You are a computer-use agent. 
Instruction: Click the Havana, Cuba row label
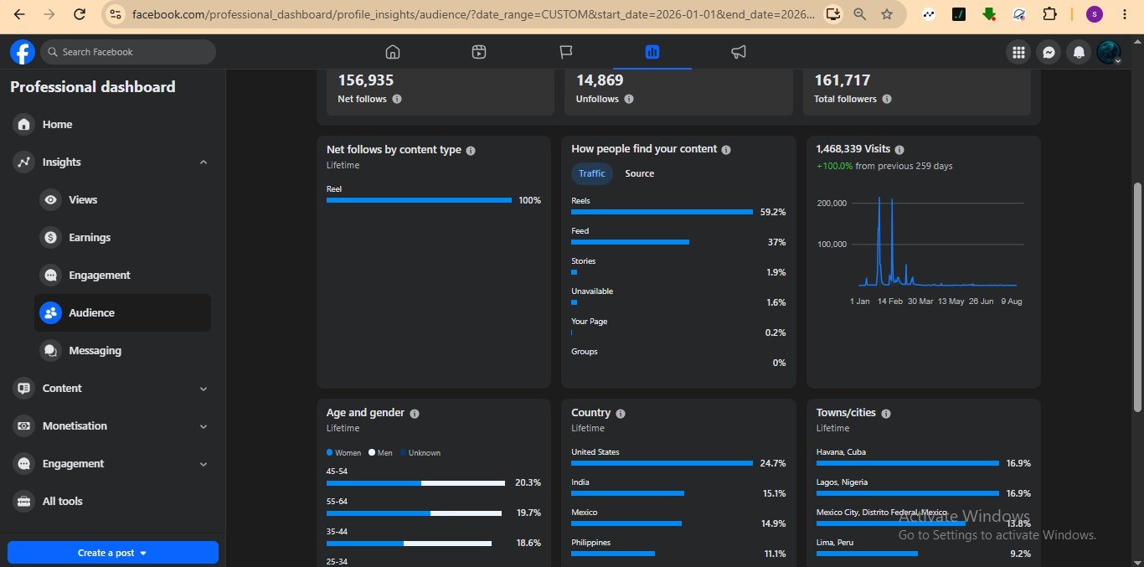coord(841,452)
